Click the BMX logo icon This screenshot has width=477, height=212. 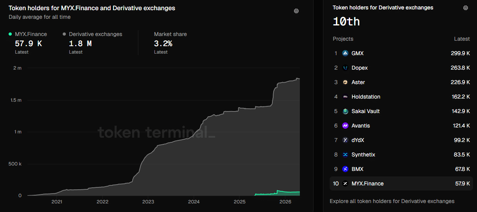(x=345, y=169)
